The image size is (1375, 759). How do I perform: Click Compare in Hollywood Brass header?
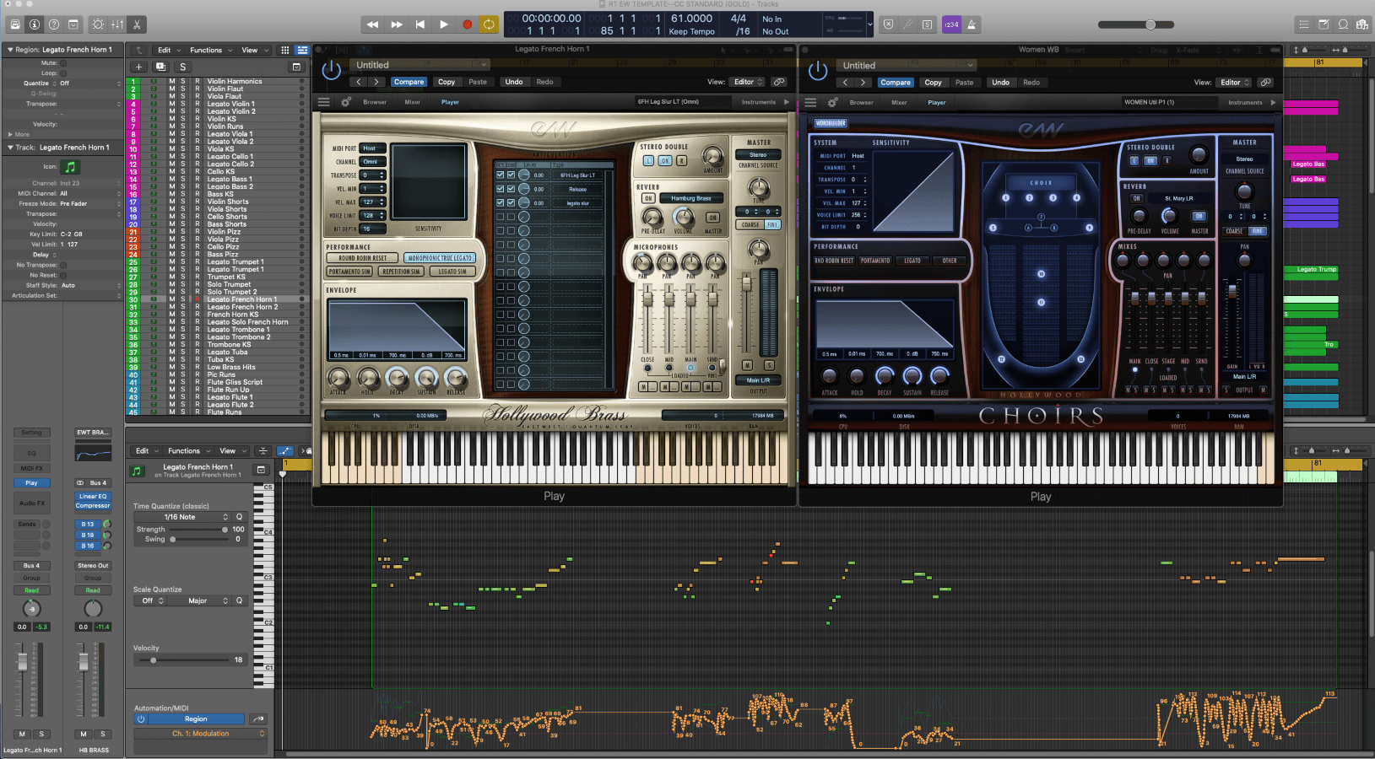409,82
